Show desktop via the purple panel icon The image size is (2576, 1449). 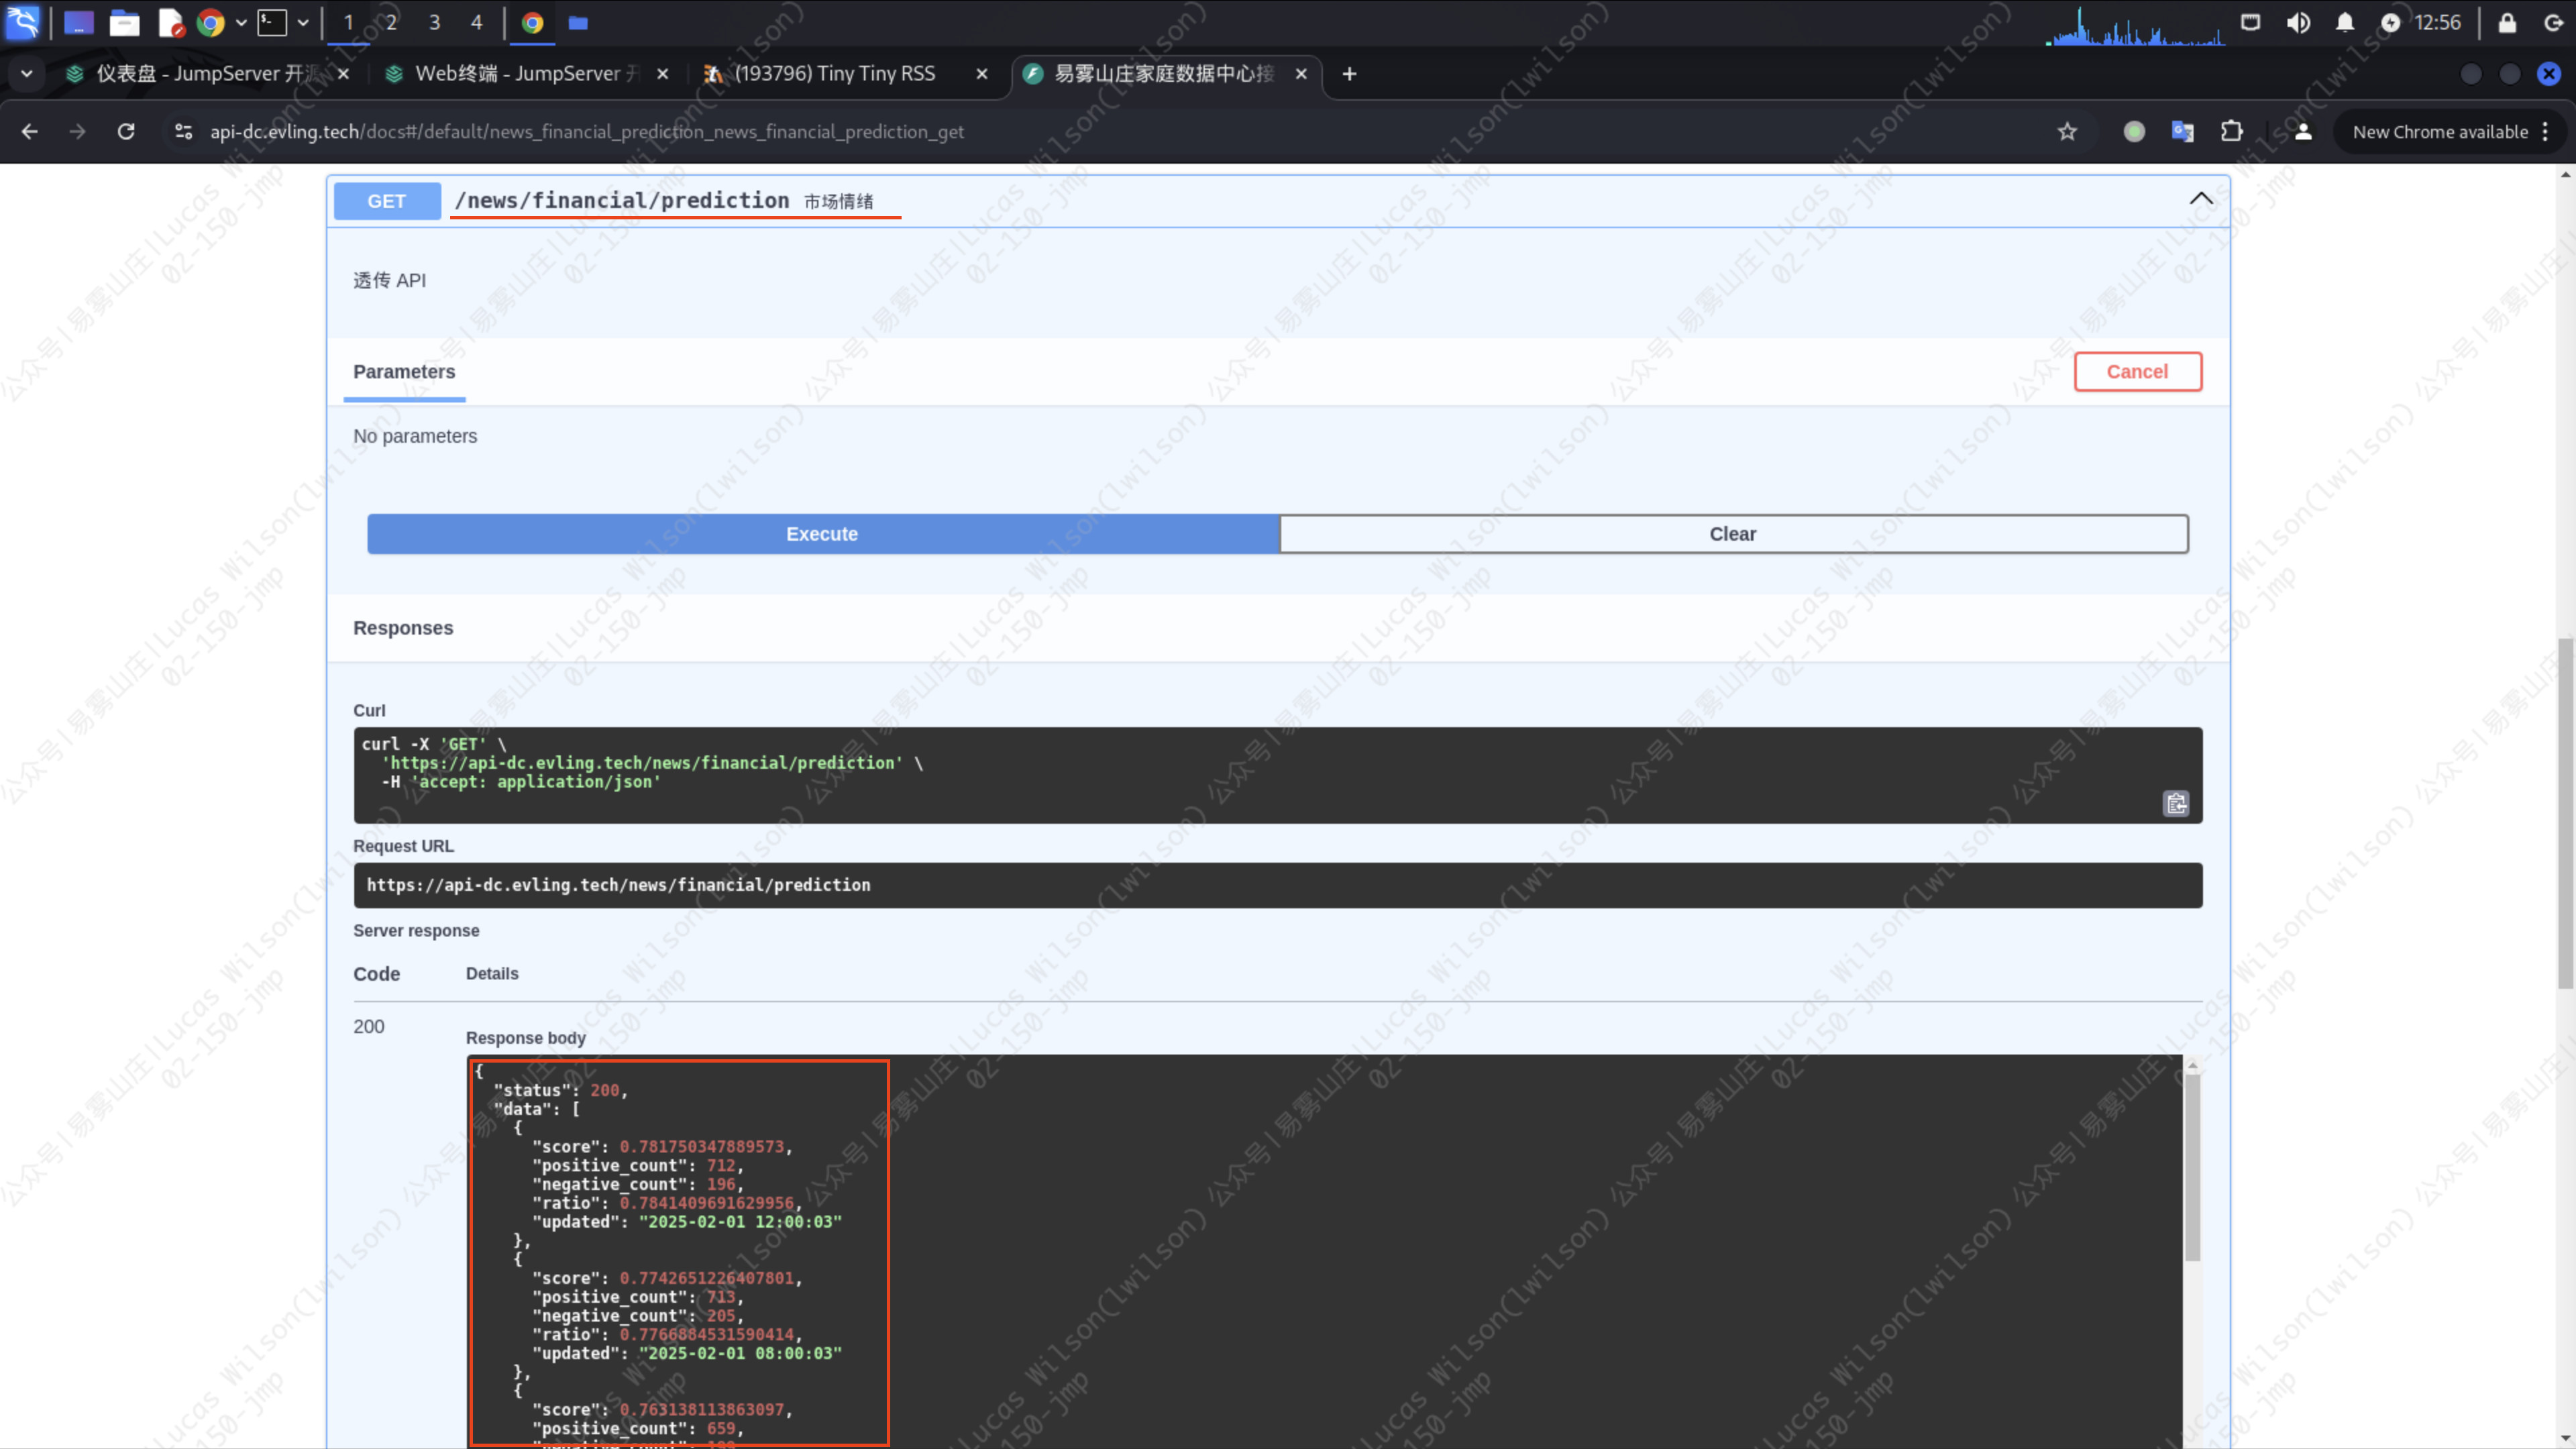[x=78, y=22]
